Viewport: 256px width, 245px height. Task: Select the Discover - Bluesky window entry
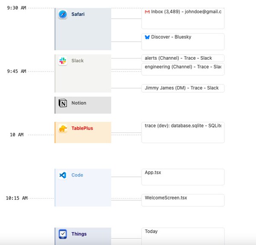[x=183, y=41]
